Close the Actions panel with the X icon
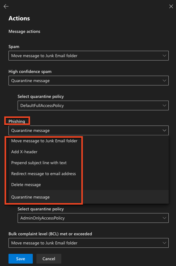This screenshot has width=176, height=266. 171,6
